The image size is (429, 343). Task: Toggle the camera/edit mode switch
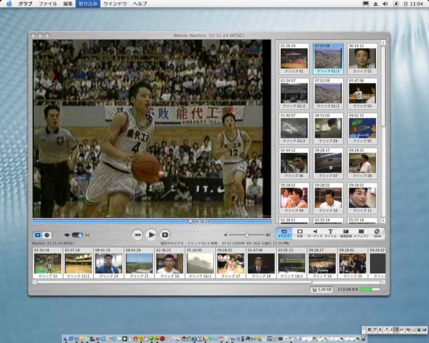coord(77,235)
